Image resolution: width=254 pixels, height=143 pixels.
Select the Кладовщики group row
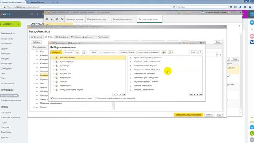[x=88, y=77]
